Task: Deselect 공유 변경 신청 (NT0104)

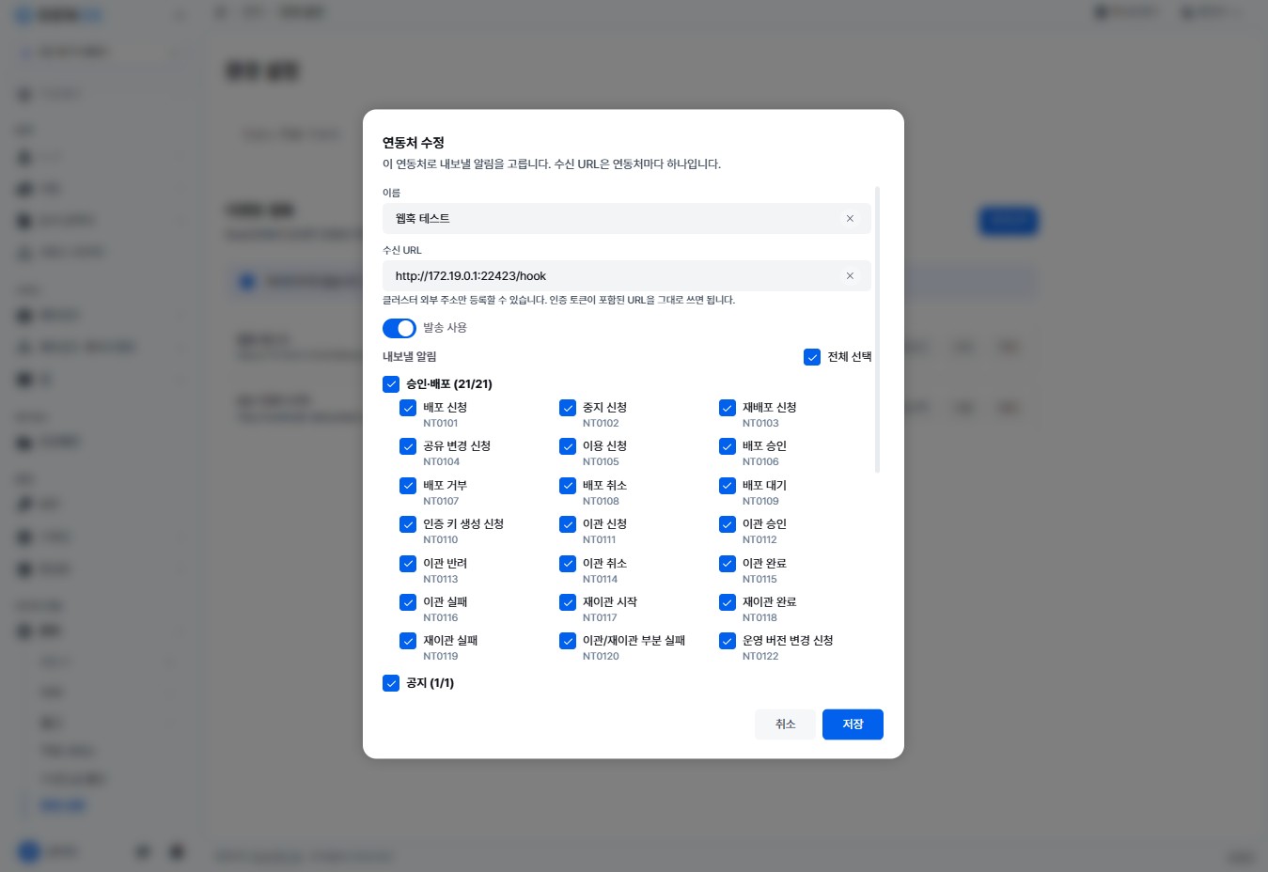Action: point(408,446)
